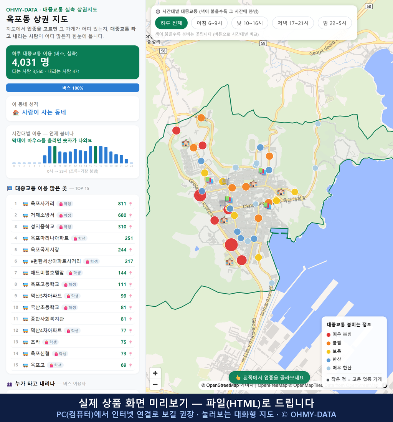Locate 옥포고등학교 using its pin icon

[130, 284]
